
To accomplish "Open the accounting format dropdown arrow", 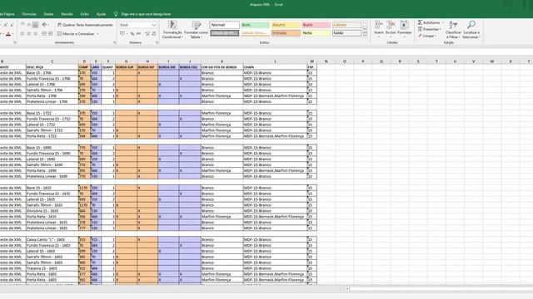I will 127,33.
